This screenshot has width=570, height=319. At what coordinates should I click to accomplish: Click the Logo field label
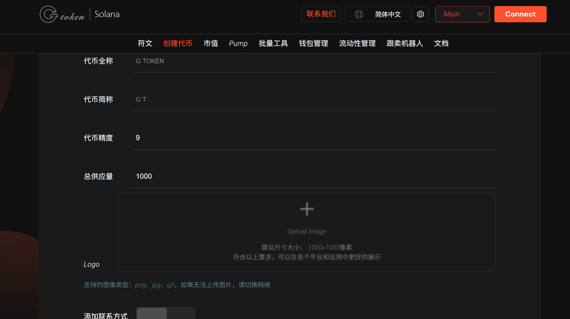(92, 264)
